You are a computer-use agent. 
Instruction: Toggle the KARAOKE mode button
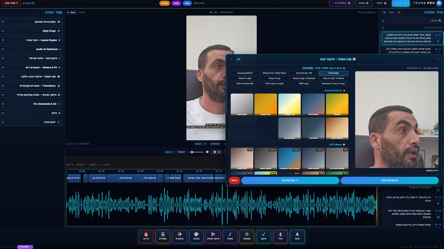coord(215,144)
